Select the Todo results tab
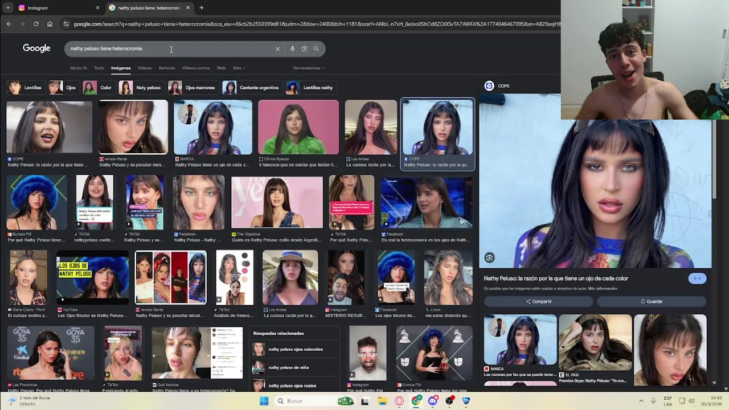The image size is (729, 410). coord(99,68)
